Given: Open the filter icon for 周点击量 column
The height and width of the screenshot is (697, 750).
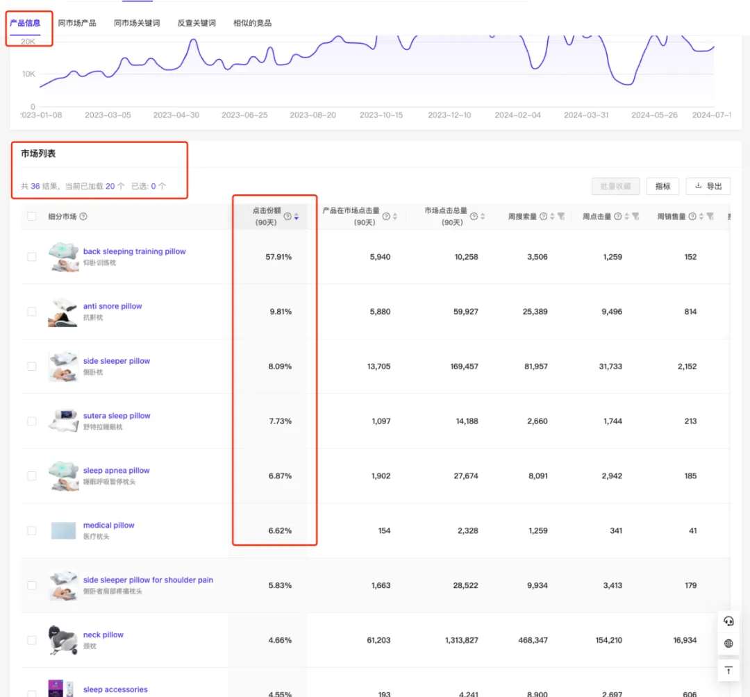Looking at the screenshot, I should pos(635,217).
